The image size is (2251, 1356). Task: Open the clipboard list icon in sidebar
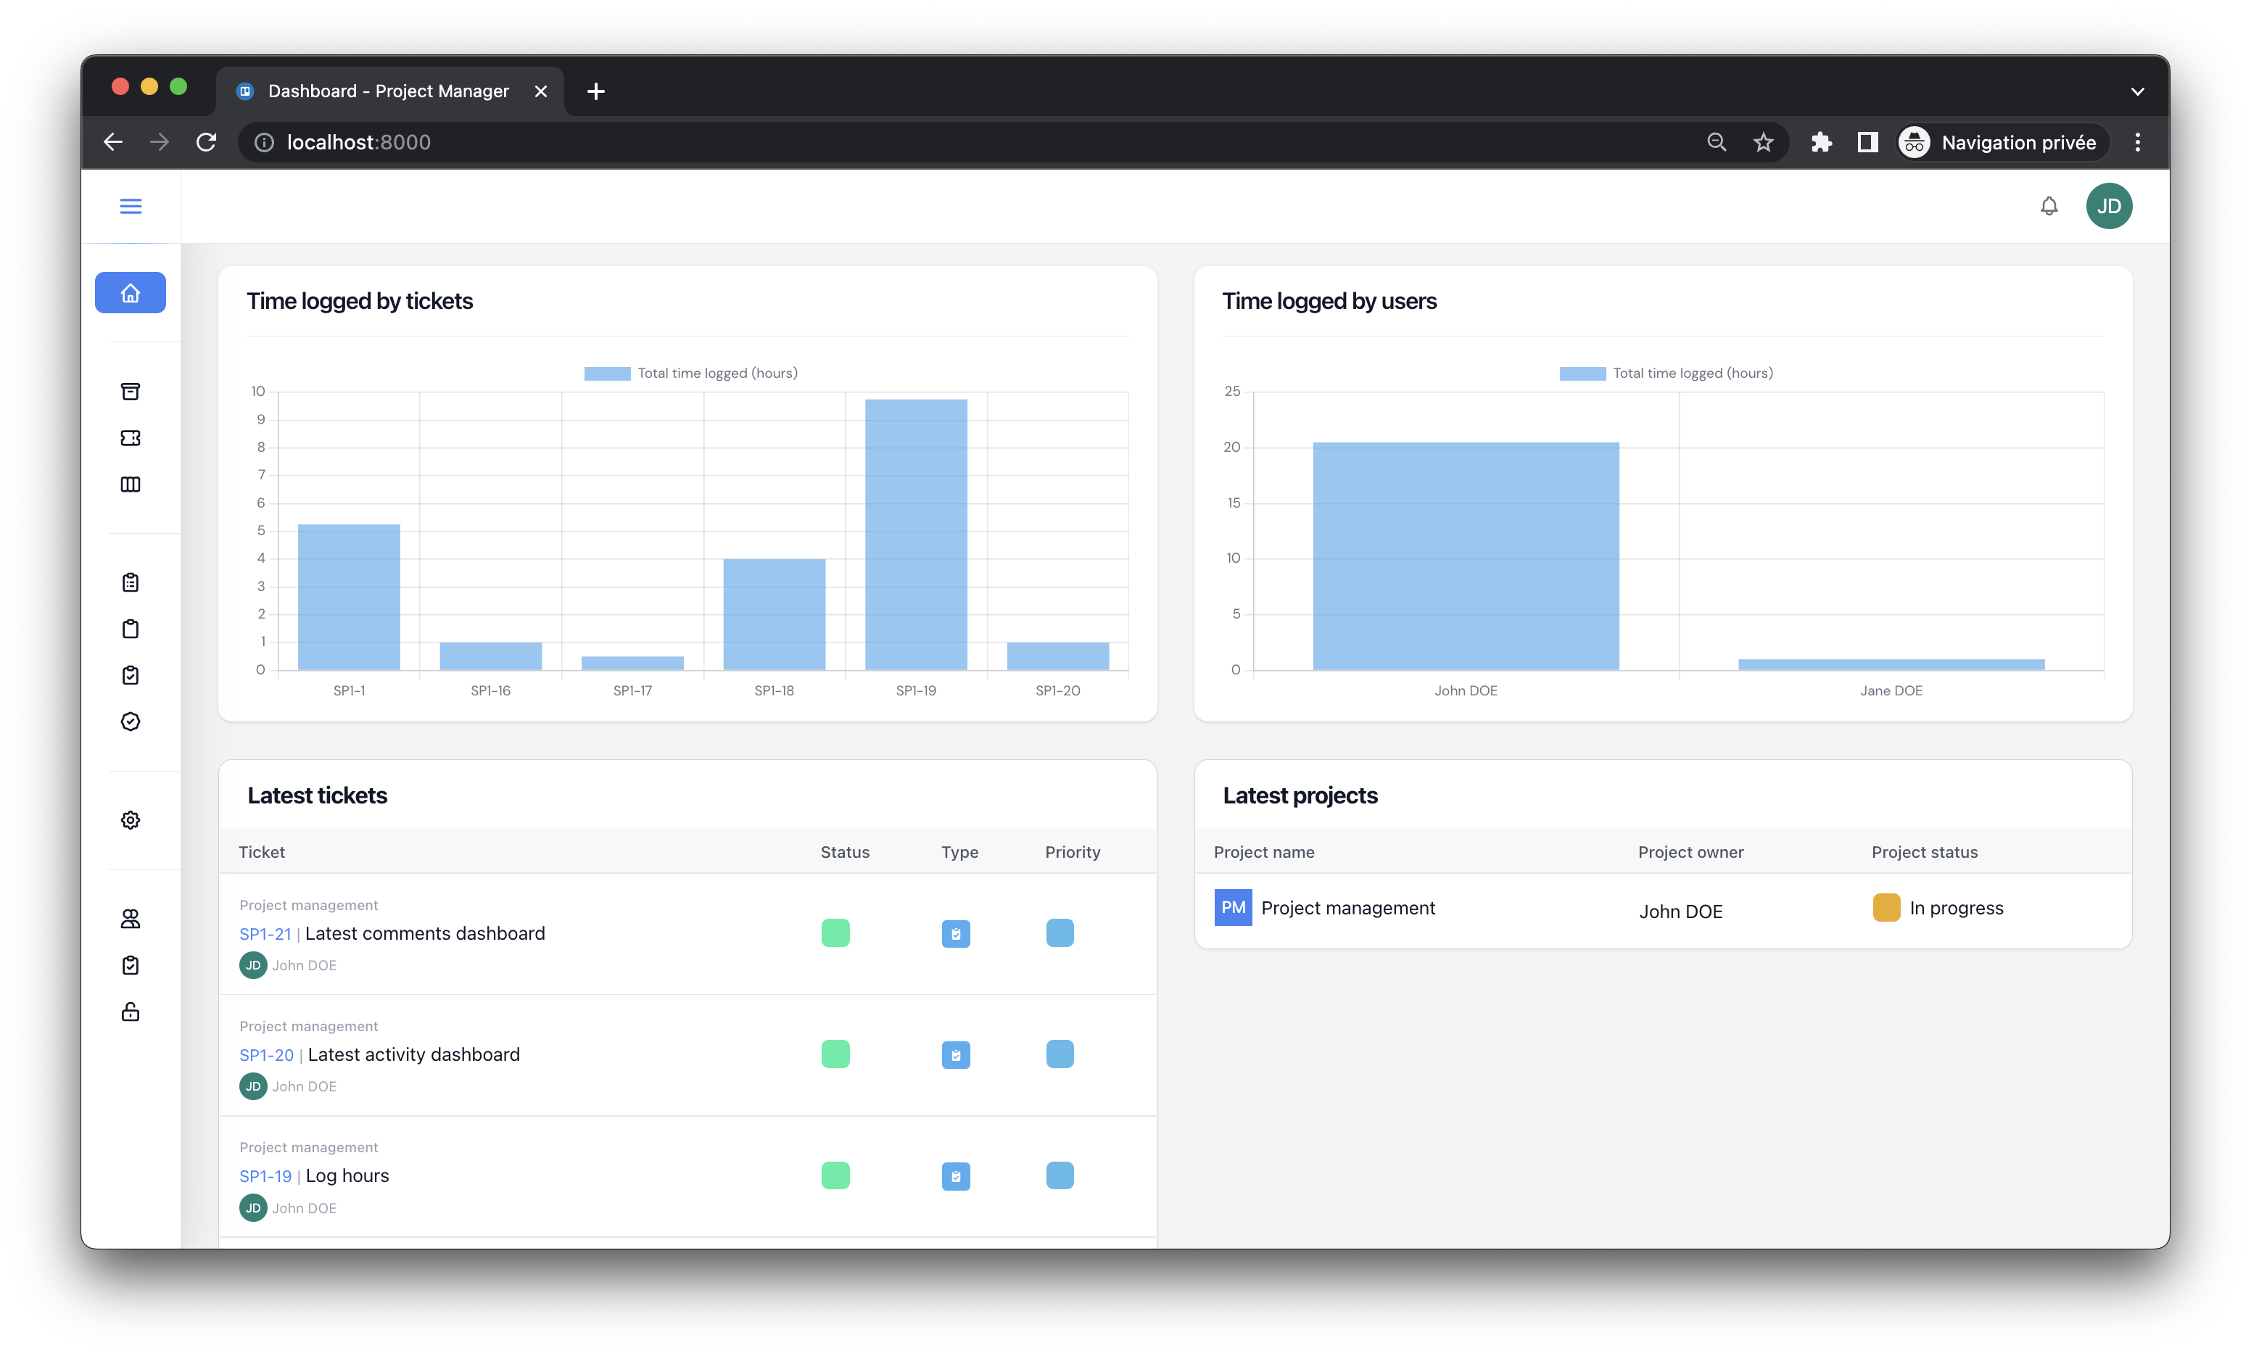click(x=131, y=582)
